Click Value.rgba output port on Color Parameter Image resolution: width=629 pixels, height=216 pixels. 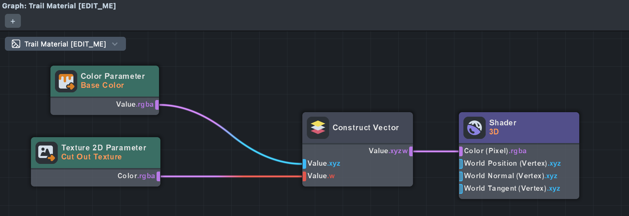157,105
